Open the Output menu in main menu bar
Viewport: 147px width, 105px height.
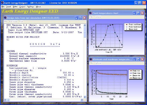click(22, 7)
